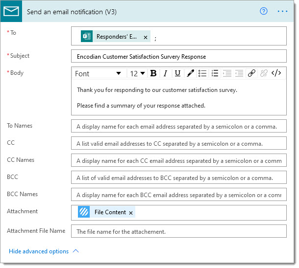Click the remove link icon
This screenshot has width=299, height=268.
[x=264, y=73]
